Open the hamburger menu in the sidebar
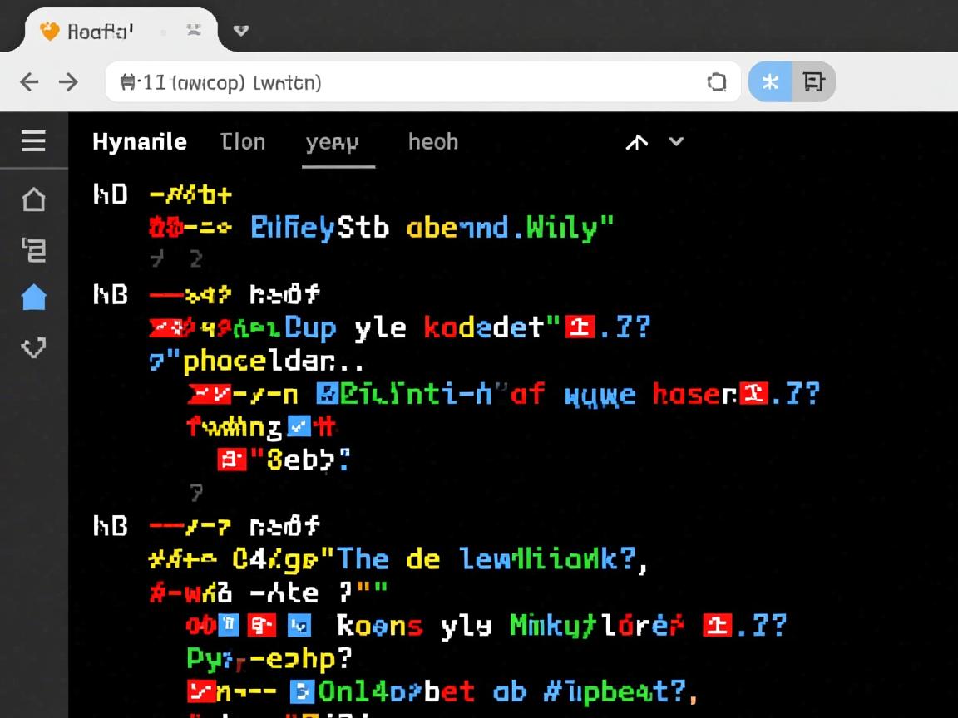 [x=33, y=141]
